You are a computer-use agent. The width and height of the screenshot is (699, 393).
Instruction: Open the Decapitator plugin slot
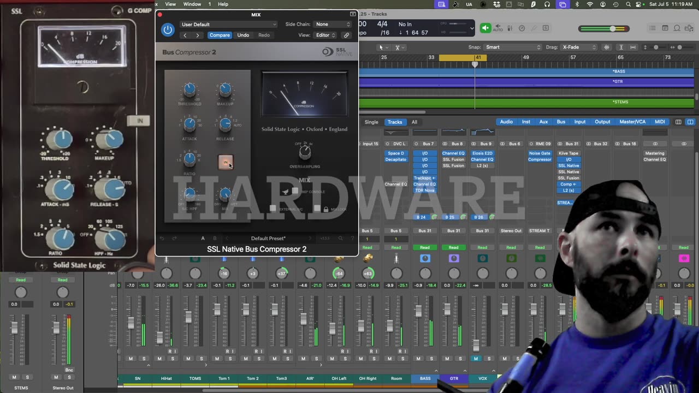coord(396,159)
